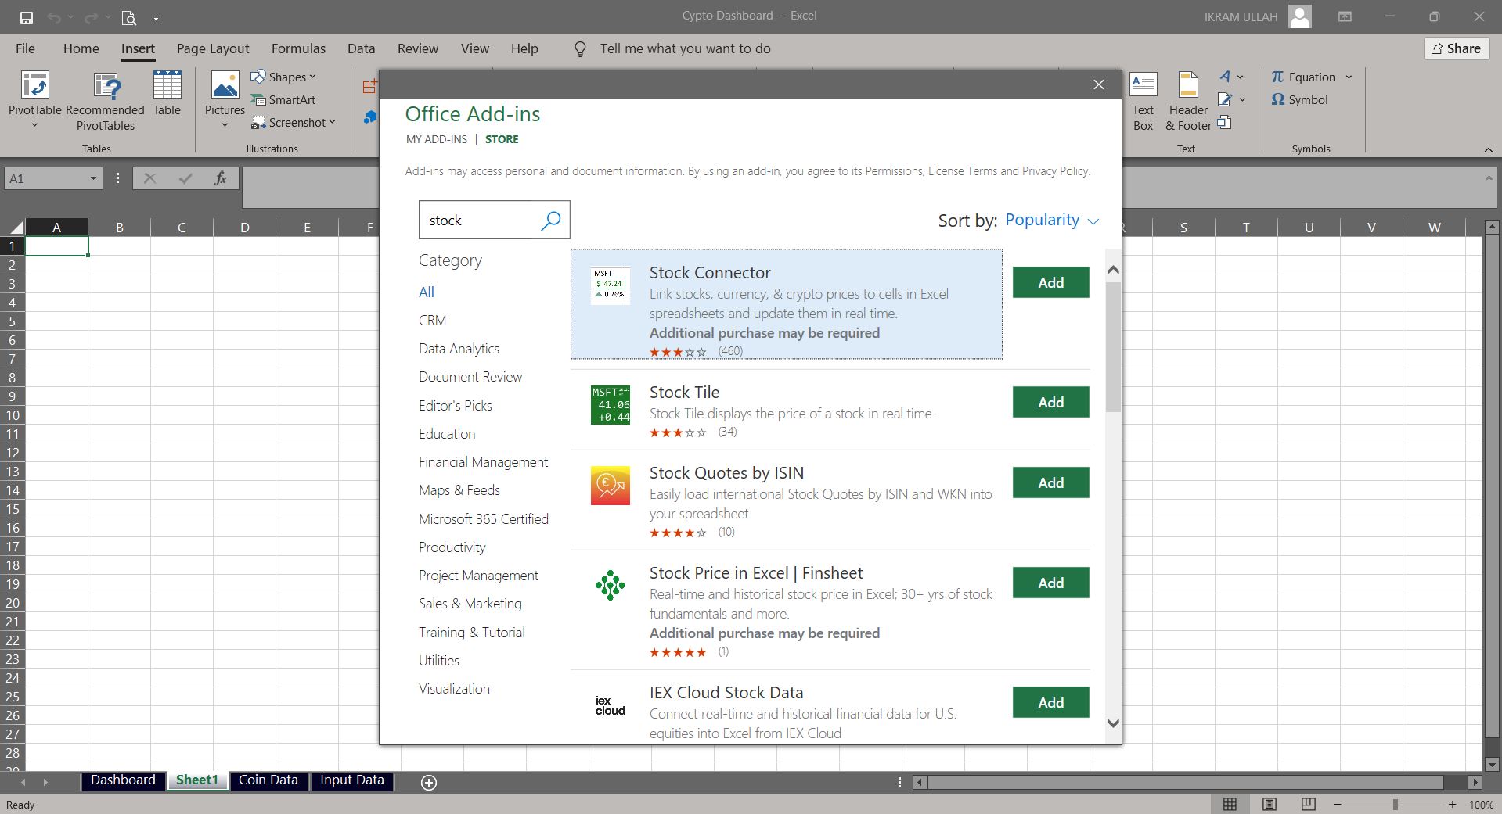Open the Coin Data sheet tab
The width and height of the screenshot is (1502, 814).
(x=268, y=780)
